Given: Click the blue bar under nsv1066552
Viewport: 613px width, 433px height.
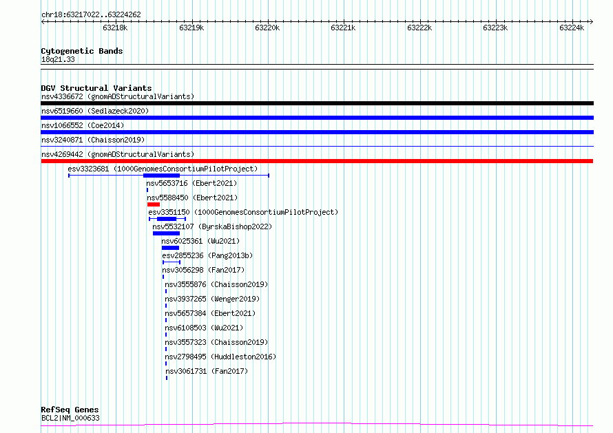Looking at the screenshot, I should pos(317,132).
